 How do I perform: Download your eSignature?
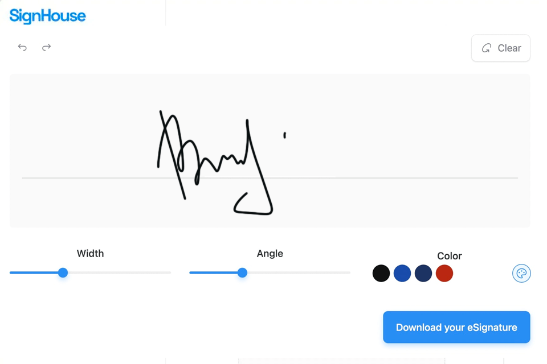click(x=456, y=327)
